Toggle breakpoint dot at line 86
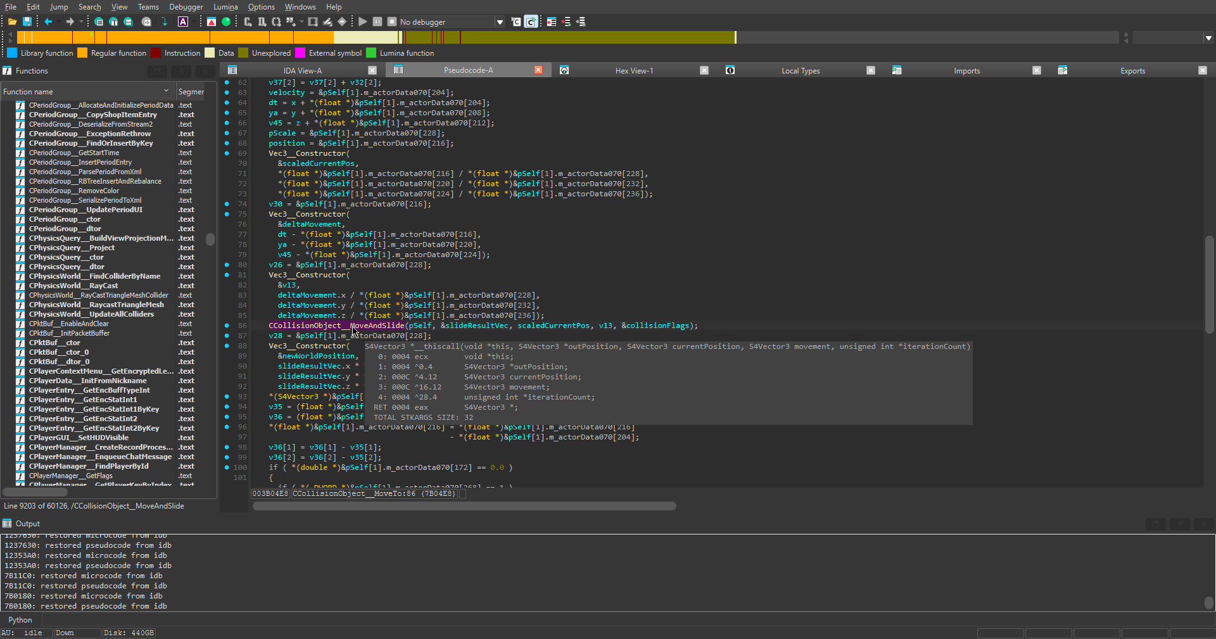The height and width of the screenshot is (639, 1216). point(227,326)
